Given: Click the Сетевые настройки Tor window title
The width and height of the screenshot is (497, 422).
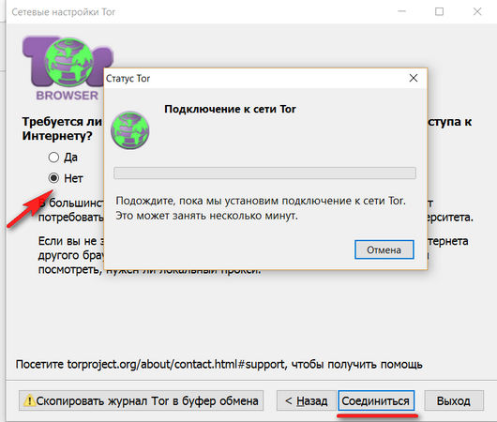Looking at the screenshot, I should pyautogui.click(x=64, y=12).
